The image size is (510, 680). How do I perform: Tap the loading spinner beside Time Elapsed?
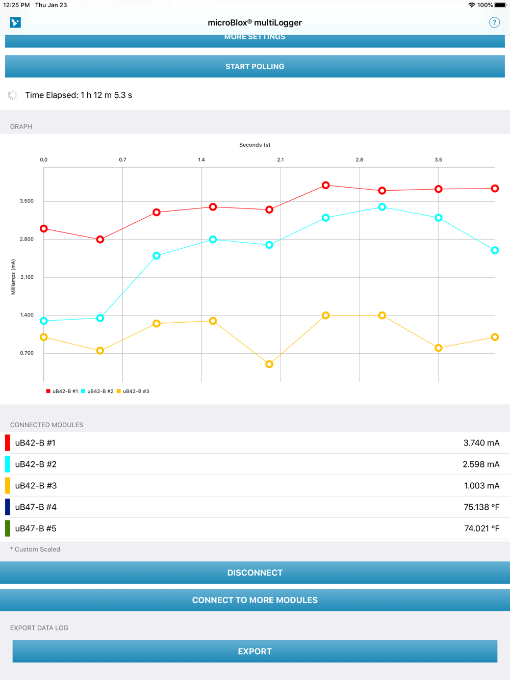13,95
